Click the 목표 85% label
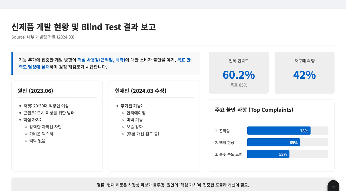The image size is (346, 191). (239, 85)
